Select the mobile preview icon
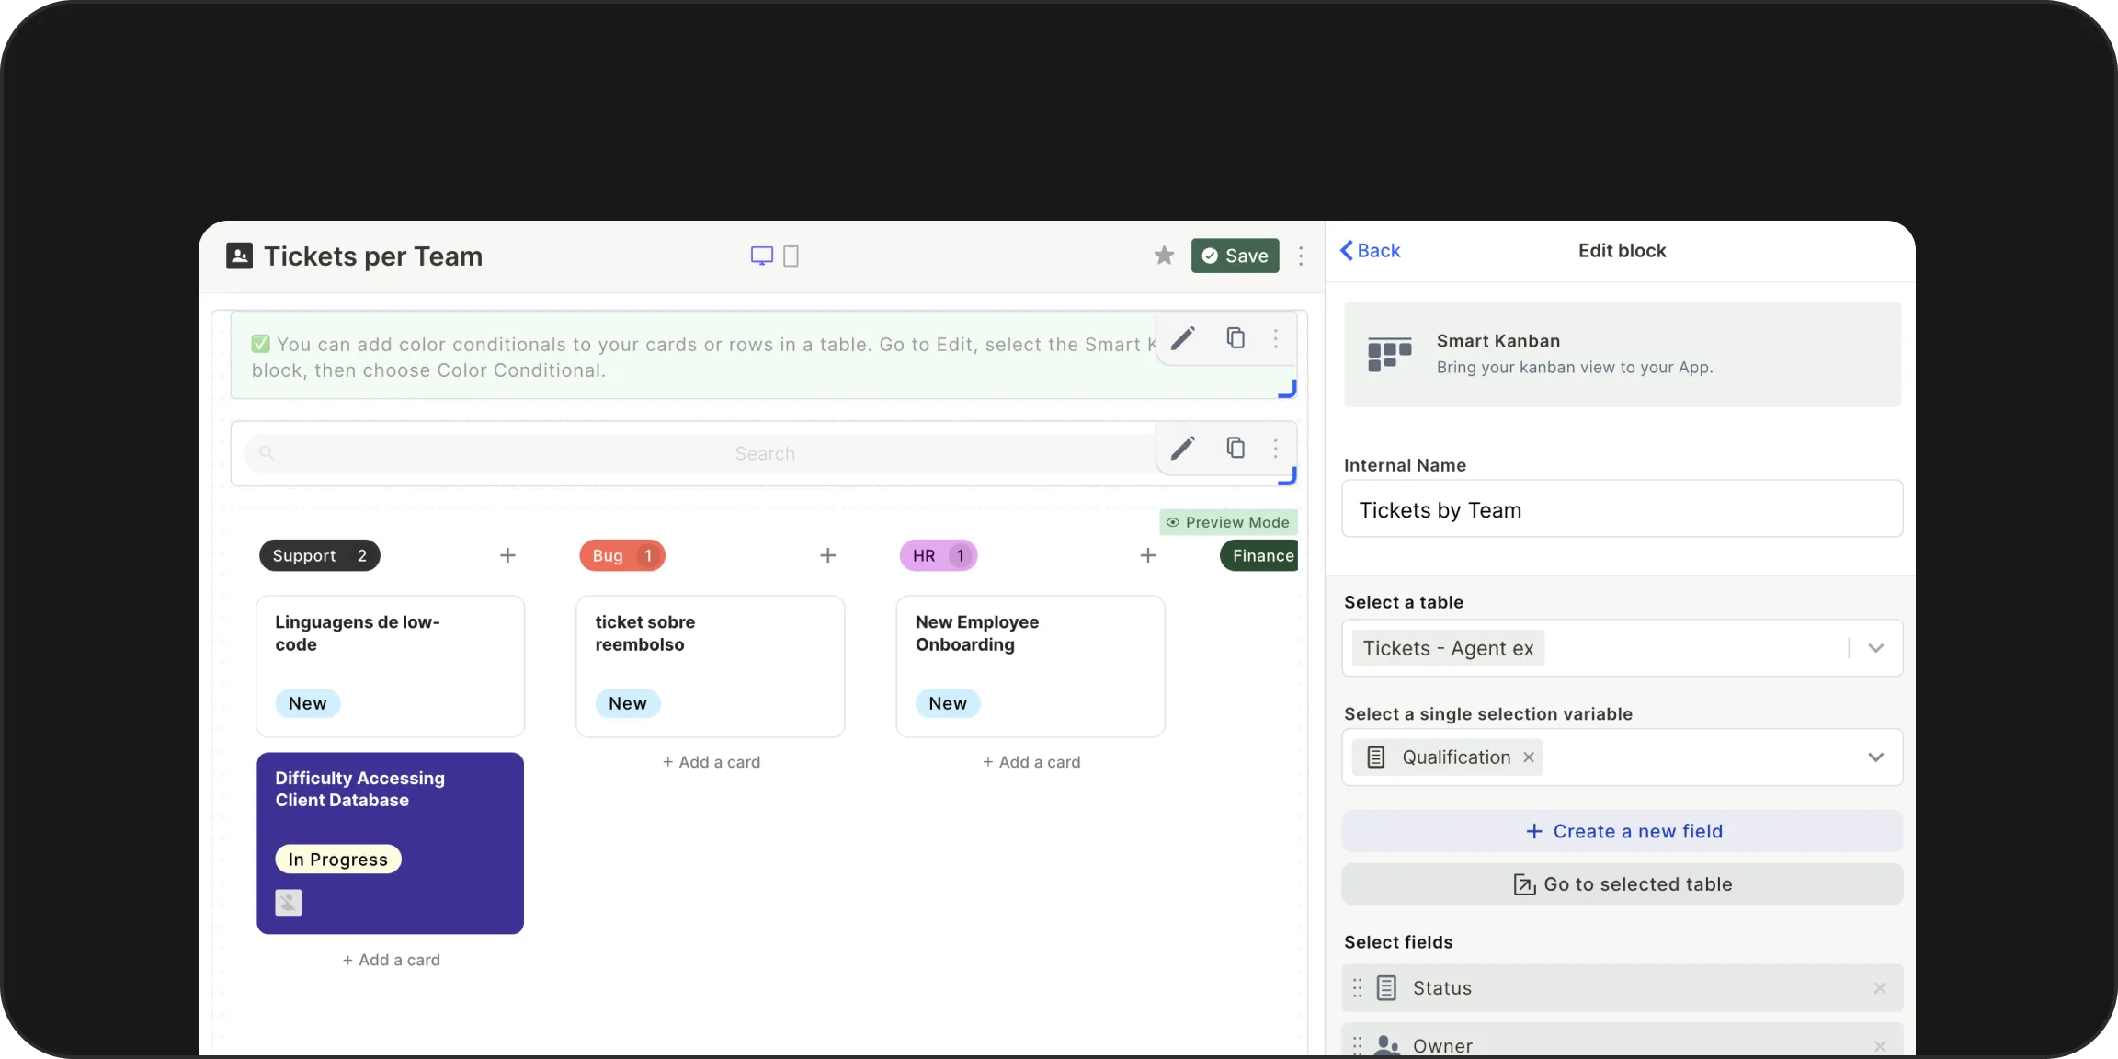This screenshot has height=1059, width=2118. coord(791,256)
